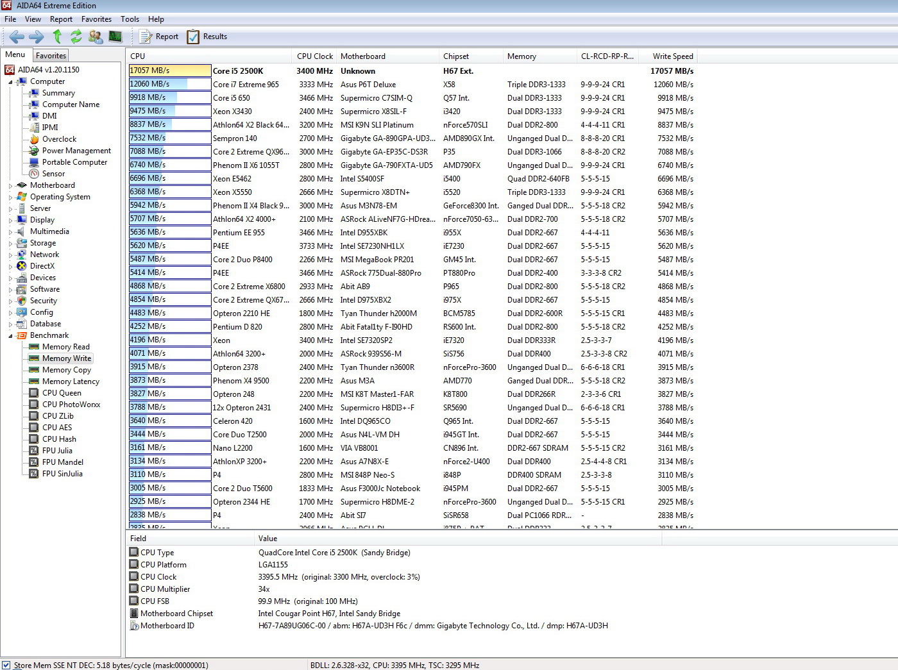Click the green Up arrow toolbar icon
Viewport: 898px width, 670px height.
point(57,37)
